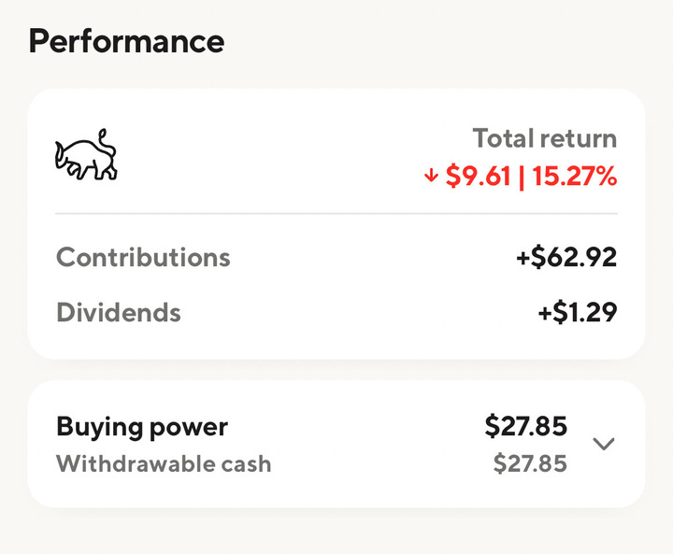The width and height of the screenshot is (673, 554).
Task: Click the Performance heading
Action: coord(126,41)
